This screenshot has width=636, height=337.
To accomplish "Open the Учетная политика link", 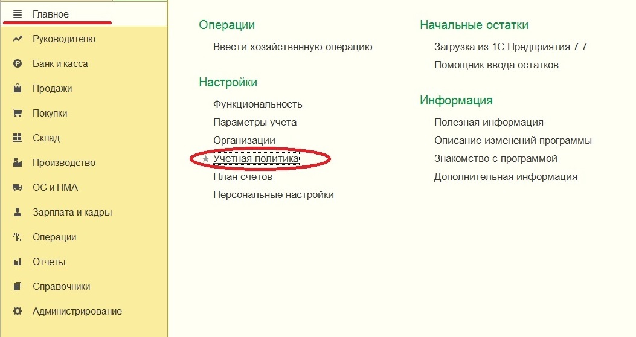I will (256, 159).
